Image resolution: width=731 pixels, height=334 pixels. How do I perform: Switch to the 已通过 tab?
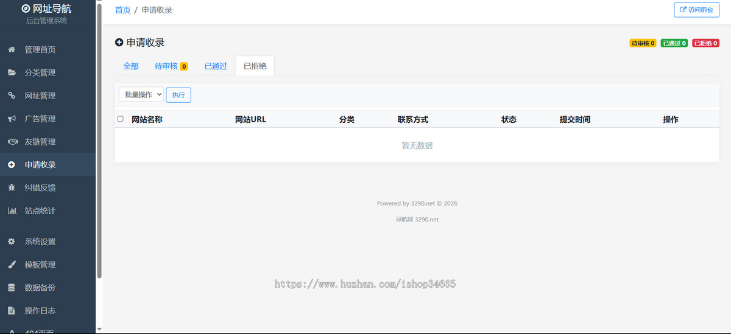click(216, 66)
